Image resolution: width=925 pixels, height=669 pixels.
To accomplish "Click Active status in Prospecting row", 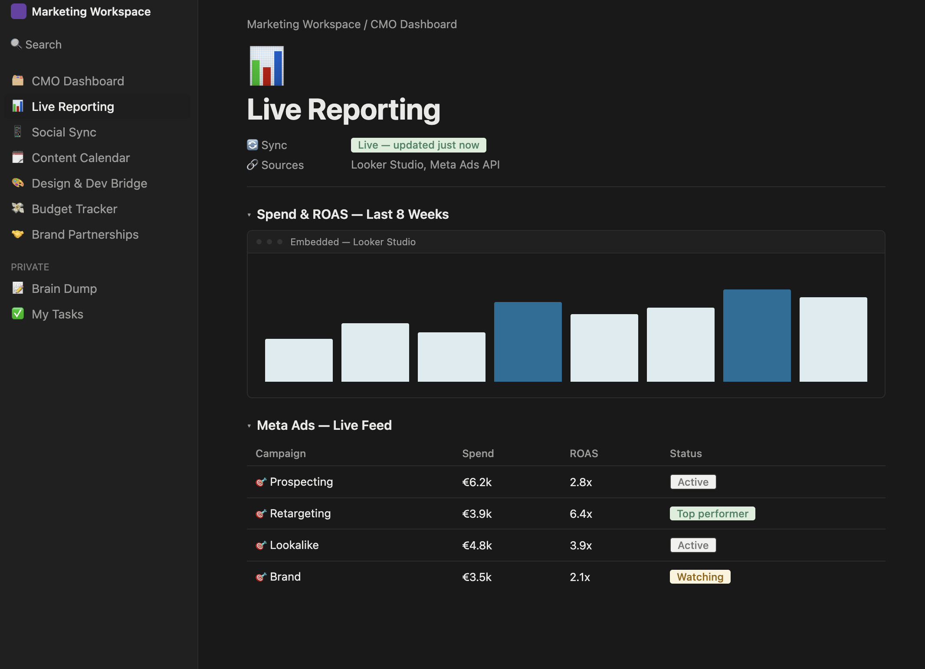I will (x=693, y=482).
